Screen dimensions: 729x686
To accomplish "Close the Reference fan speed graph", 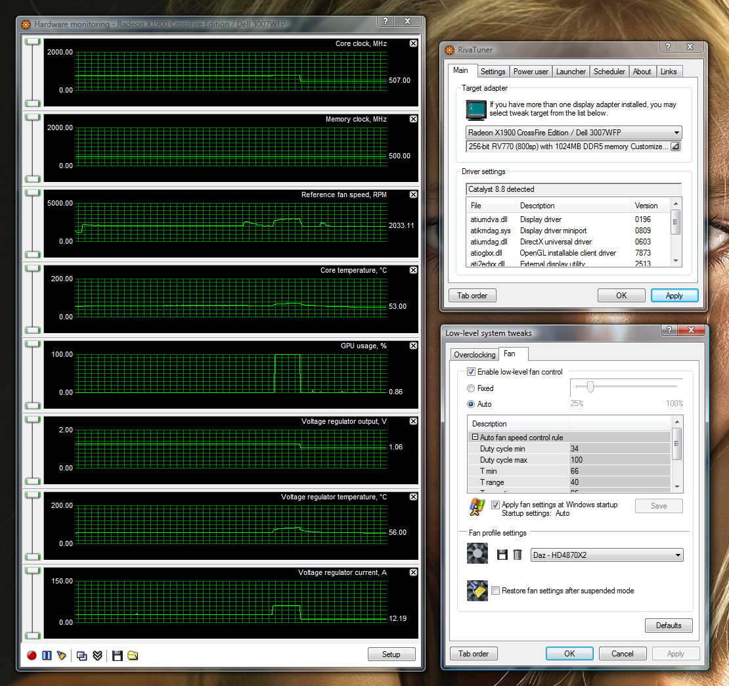I will point(413,194).
